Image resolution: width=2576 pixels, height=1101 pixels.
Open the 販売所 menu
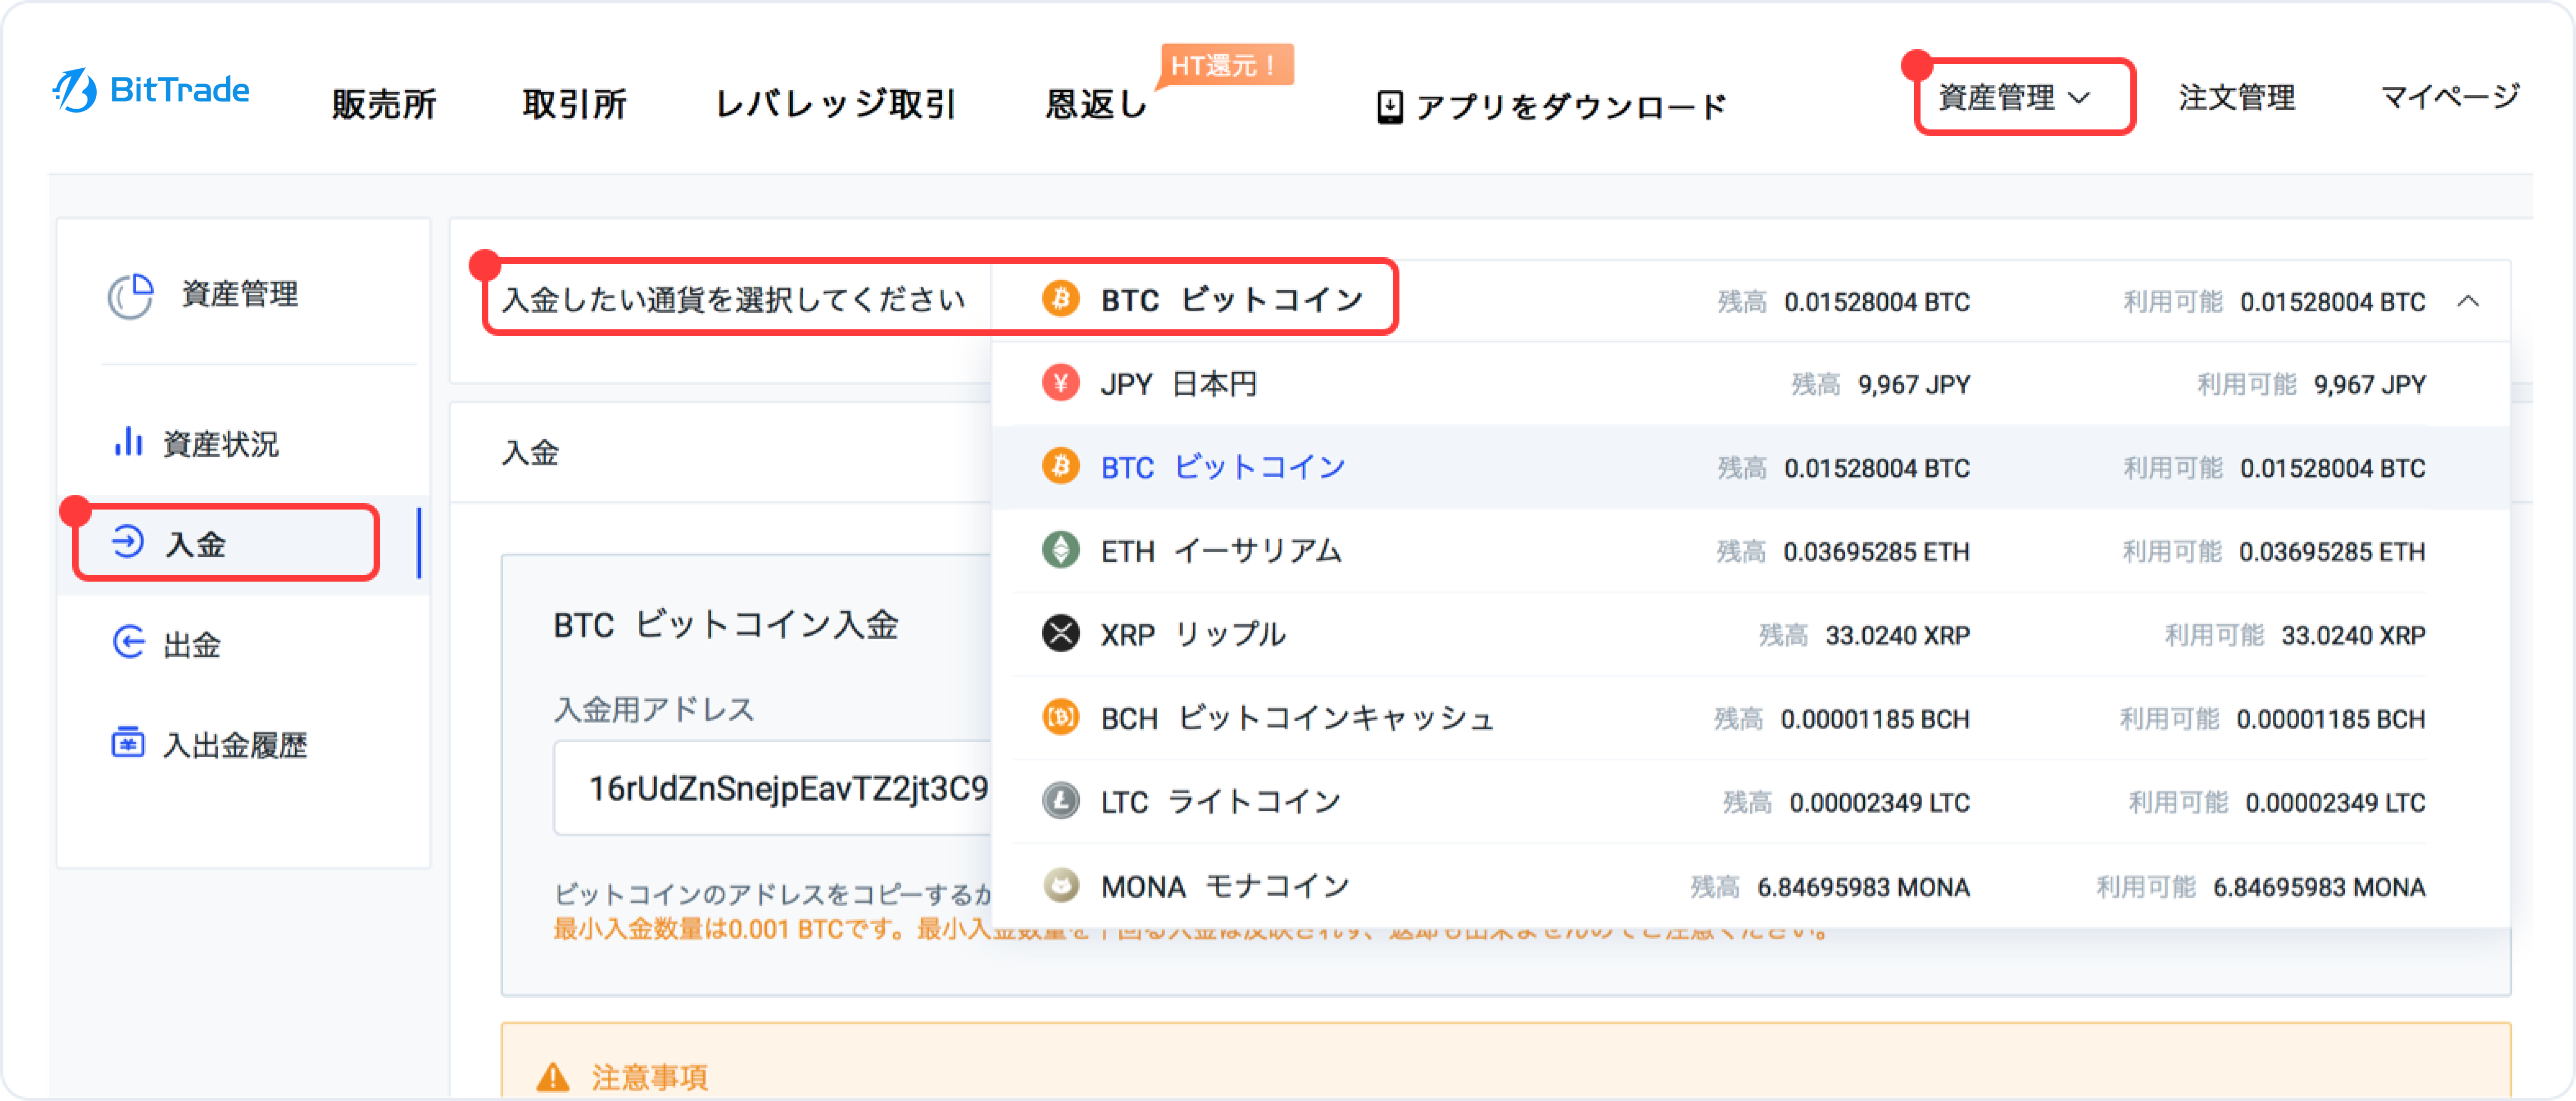pos(384,104)
